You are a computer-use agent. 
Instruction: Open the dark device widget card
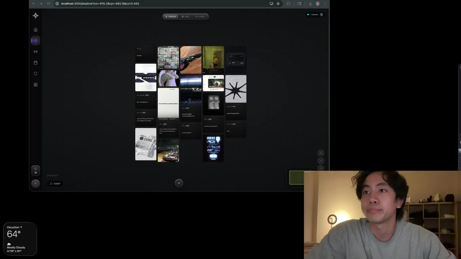tap(236, 60)
